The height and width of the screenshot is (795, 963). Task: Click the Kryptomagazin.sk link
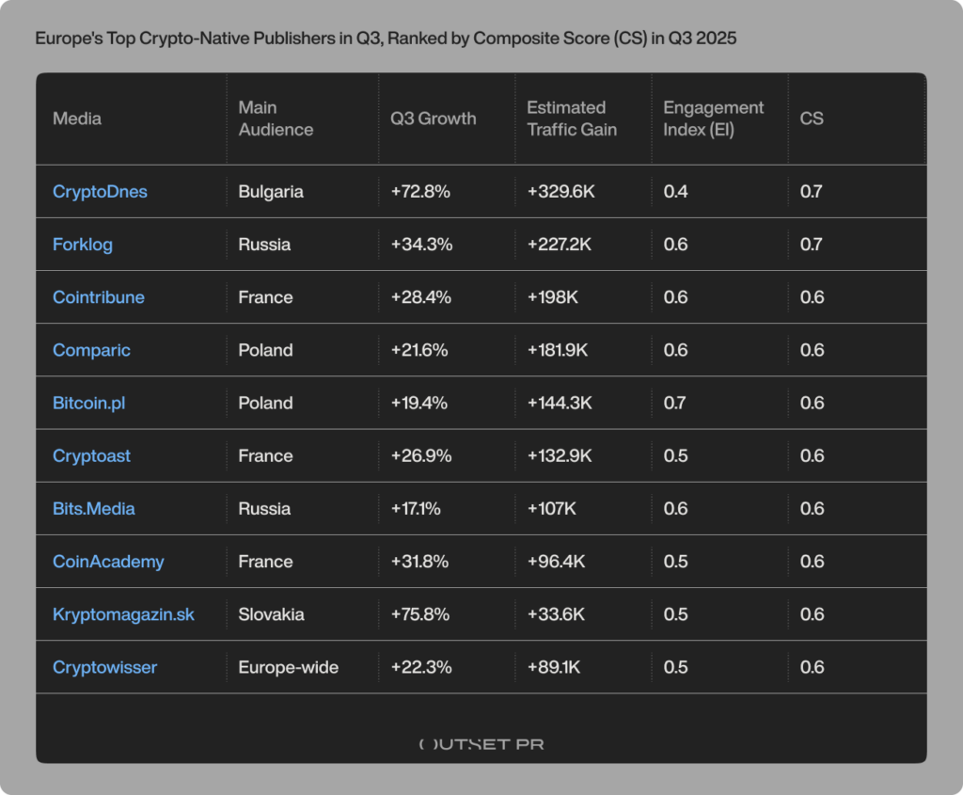pyautogui.click(x=124, y=613)
